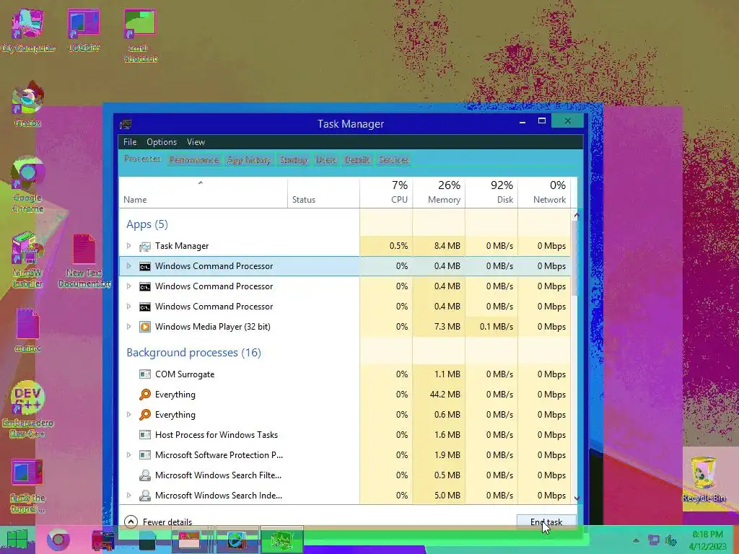739x554 pixels.
Task: Sort by the Network column header
Action: pos(544,193)
